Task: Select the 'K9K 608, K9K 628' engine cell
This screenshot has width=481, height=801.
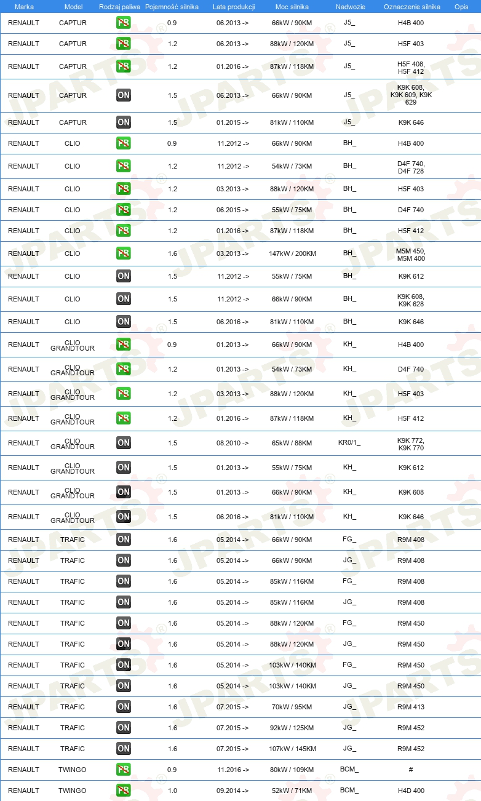Action: pos(411,300)
